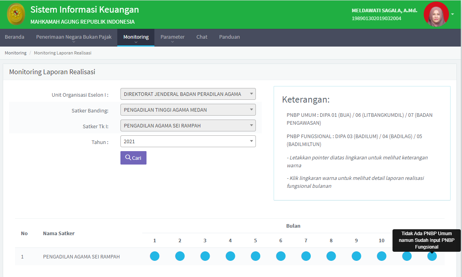
Task: Change the Tahun 2021 dropdown
Action: 188,141
